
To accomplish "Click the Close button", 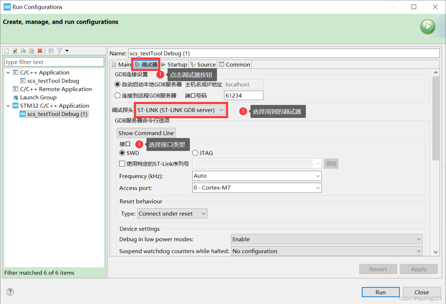I will tap(422, 292).
